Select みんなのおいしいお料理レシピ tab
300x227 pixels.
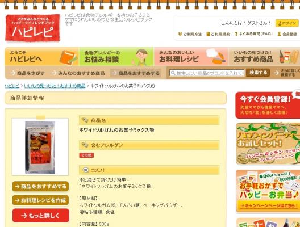pos(191,57)
